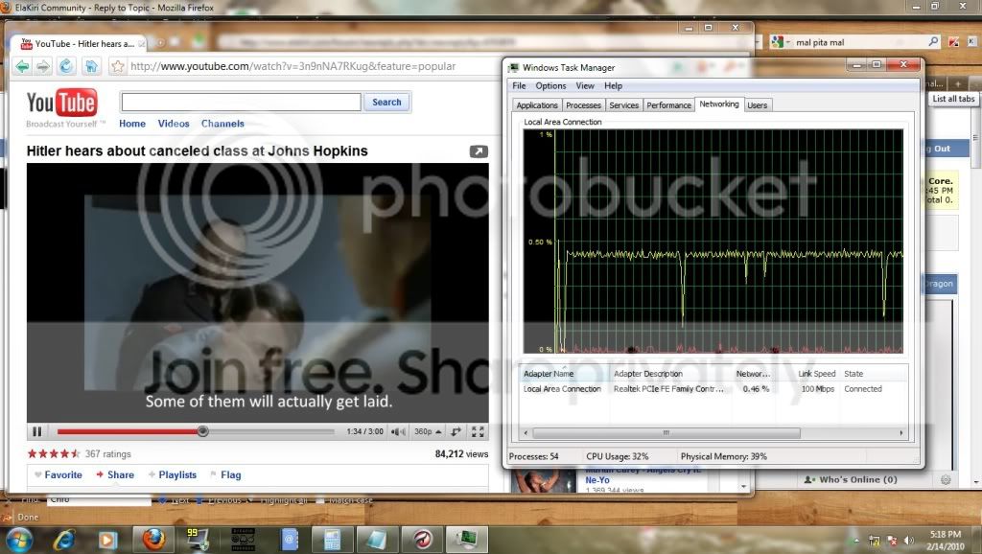This screenshot has height=554, width=982.
Task: Open Task Manager File menu
Action: pyautogui.click(x=519, y=85)
